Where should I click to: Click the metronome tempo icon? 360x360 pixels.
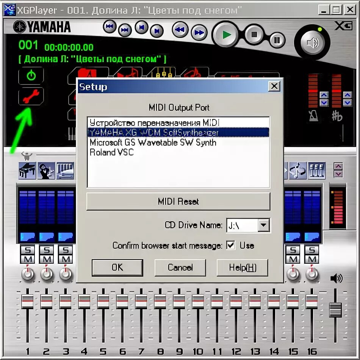[x=313, y=116]
